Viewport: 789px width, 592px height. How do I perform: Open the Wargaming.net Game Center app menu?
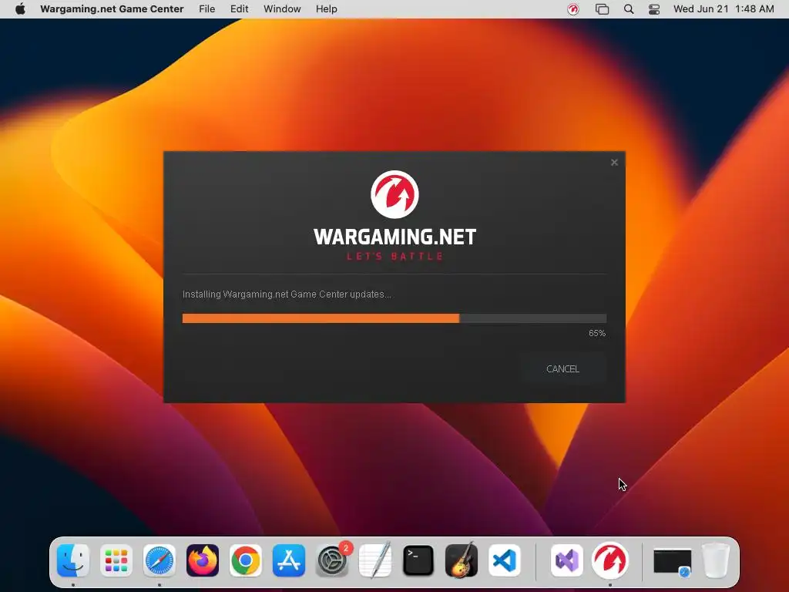(112, 9)
